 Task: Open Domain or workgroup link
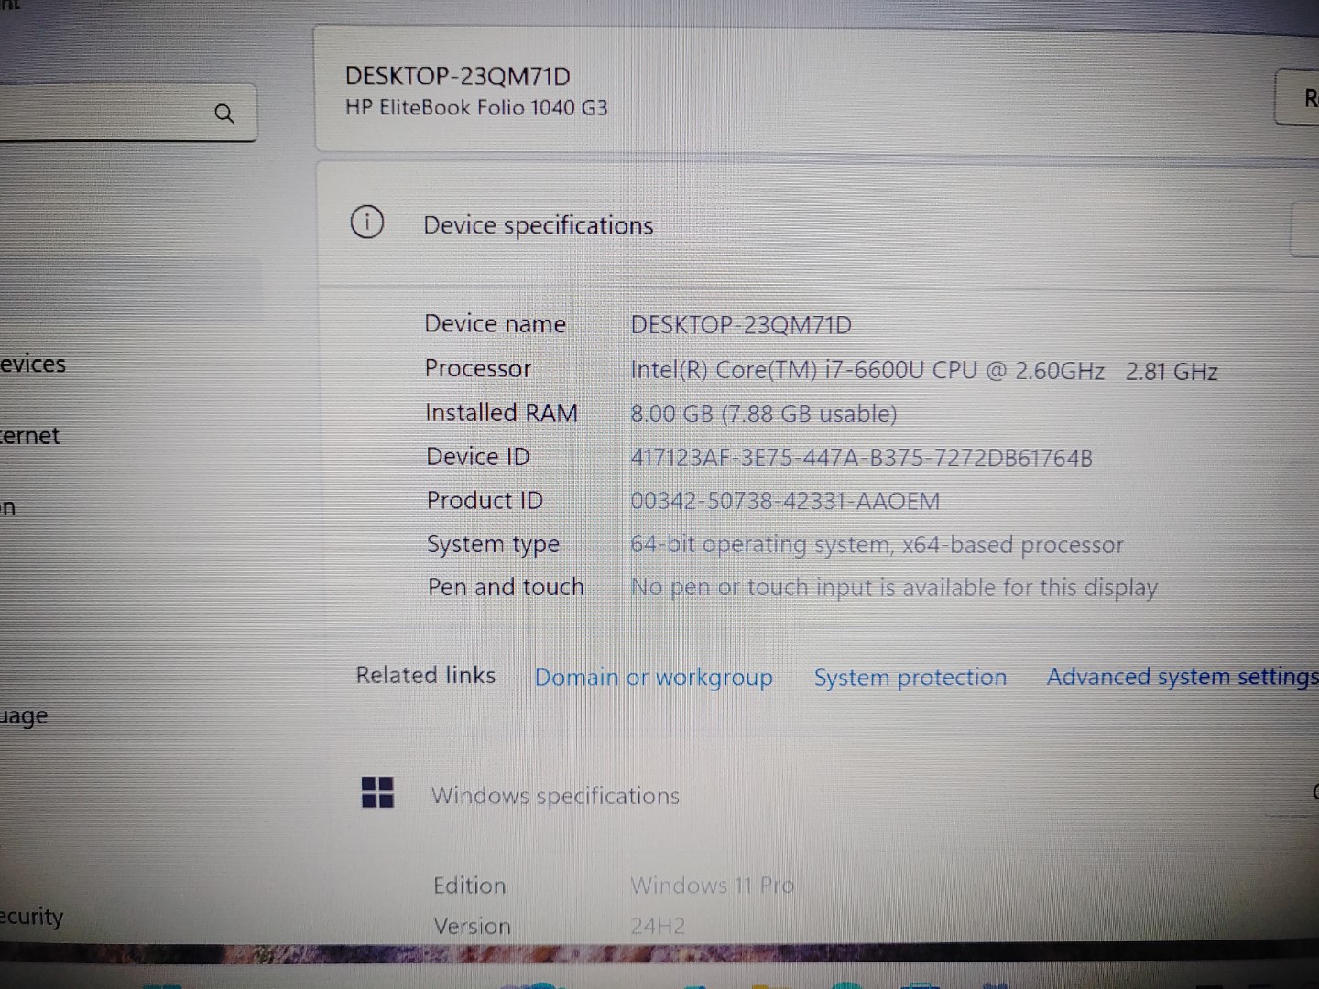(x=654, y=678)
